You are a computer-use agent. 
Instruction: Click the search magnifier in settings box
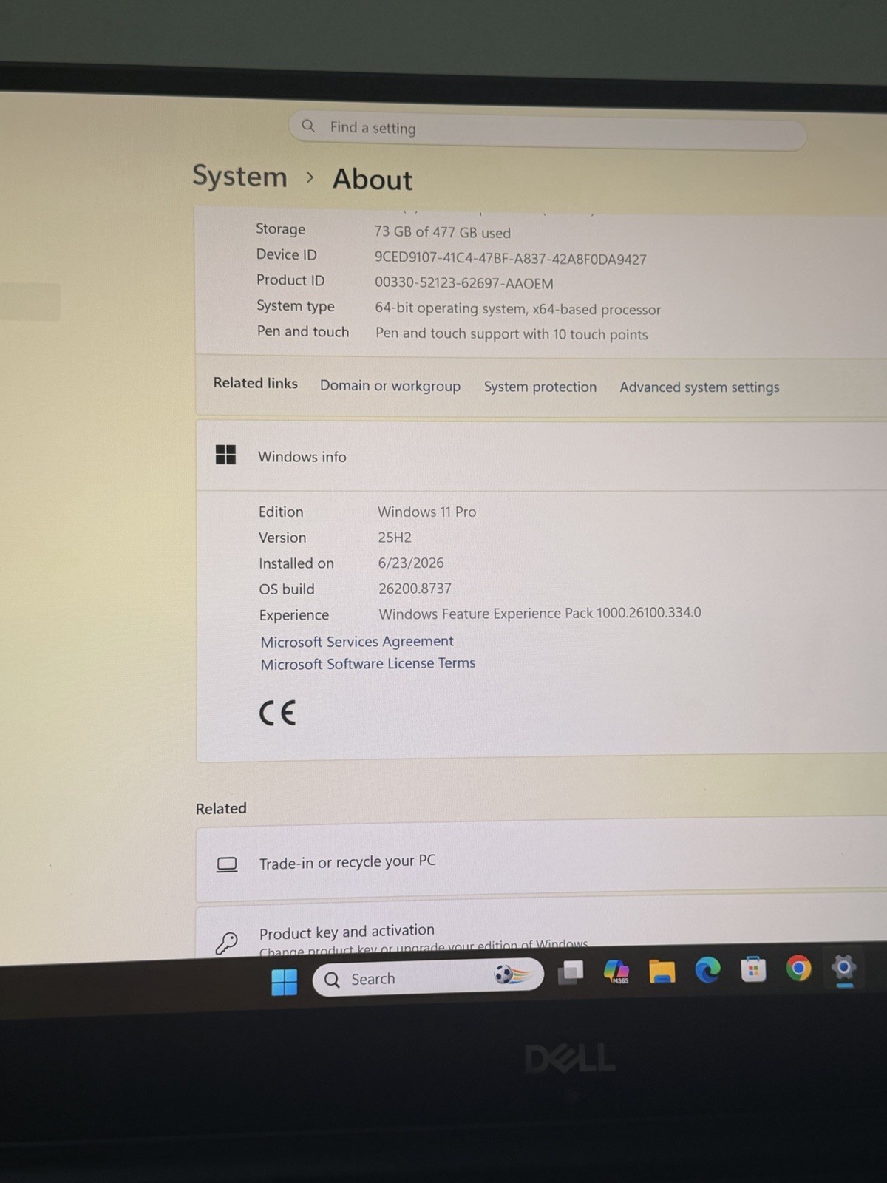pyautogui.click(x=308, y=126)
